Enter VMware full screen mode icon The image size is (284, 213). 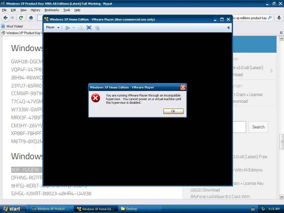89,28
